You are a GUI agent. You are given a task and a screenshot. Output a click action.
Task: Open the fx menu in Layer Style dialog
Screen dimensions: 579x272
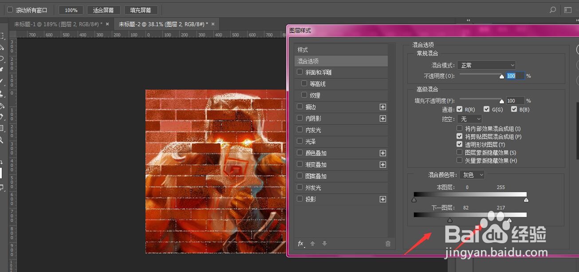[x=301, y=243]
